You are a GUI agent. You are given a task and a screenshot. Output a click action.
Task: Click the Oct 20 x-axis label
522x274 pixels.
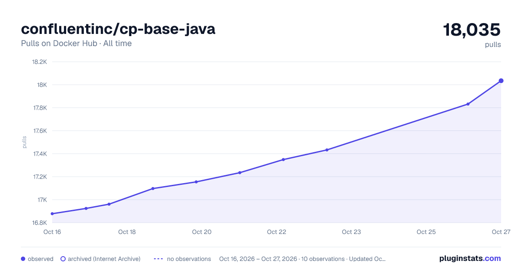click(x=202, y=232)
